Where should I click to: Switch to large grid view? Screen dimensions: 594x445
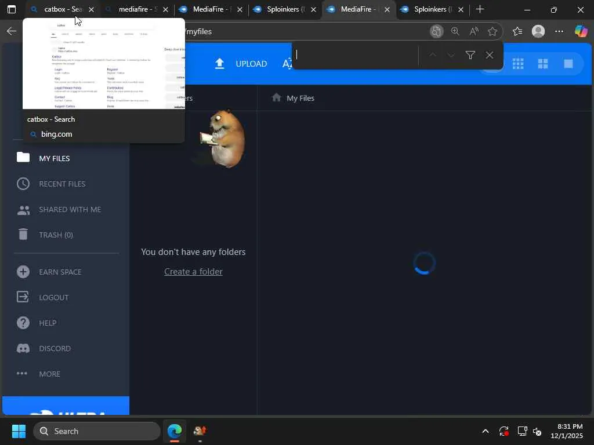tap(543, 64)
